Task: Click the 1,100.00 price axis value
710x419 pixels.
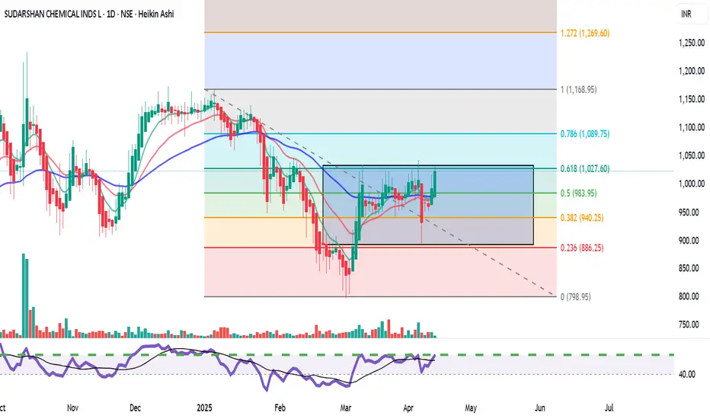Action: click(692, 127)
